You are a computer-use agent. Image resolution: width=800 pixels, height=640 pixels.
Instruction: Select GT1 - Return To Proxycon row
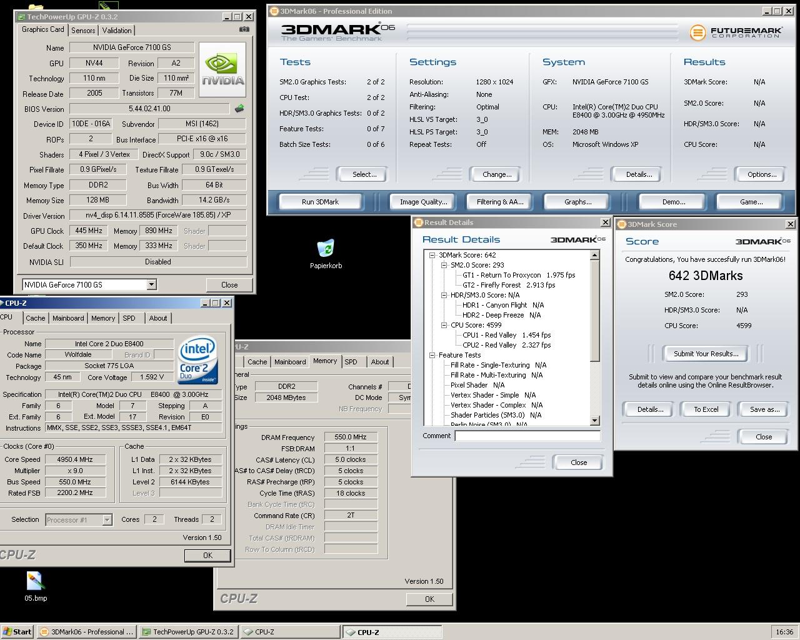click(519, 275)
